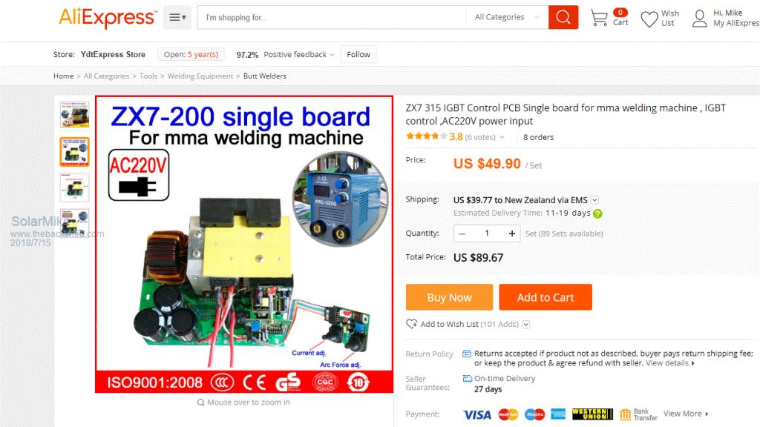Click the orange search magnifier button

click(x=563, y=18)
